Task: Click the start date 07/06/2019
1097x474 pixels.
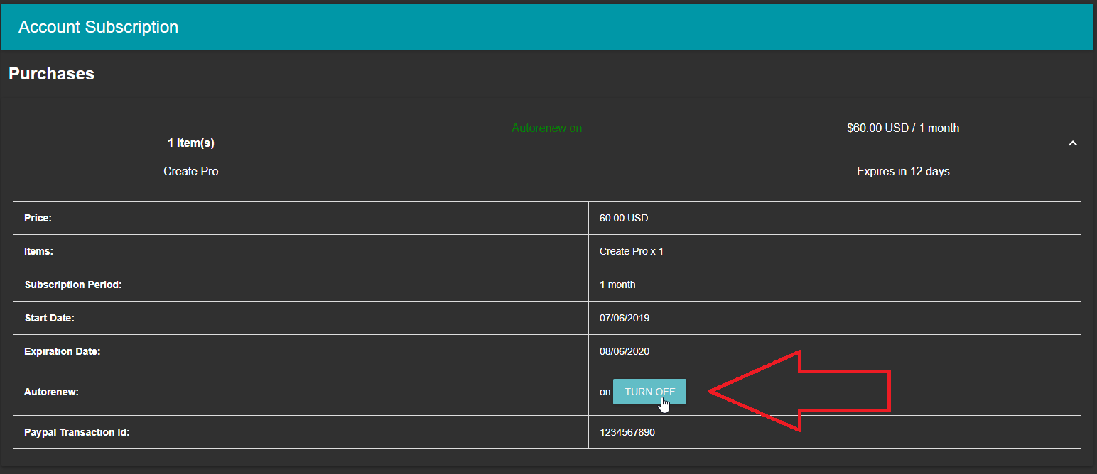Action: [x=624, y=318]
